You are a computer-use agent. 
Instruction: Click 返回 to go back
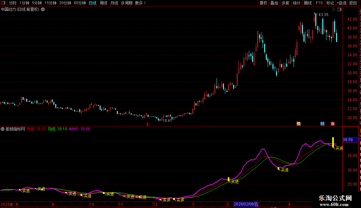(x=353, y=3)
